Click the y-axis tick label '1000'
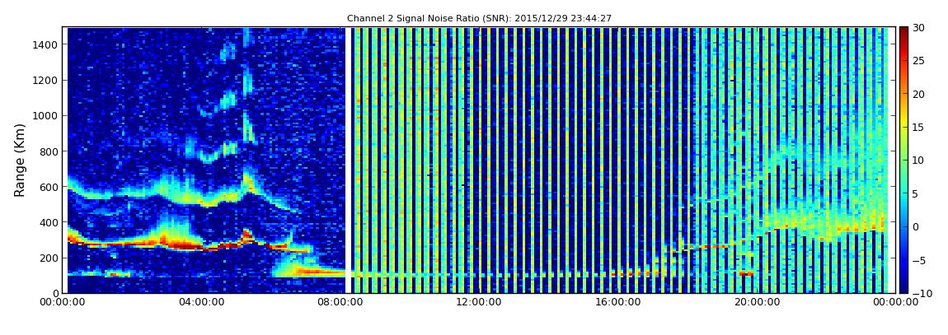This screenshot has height=335, width=948. click(46, 116)
